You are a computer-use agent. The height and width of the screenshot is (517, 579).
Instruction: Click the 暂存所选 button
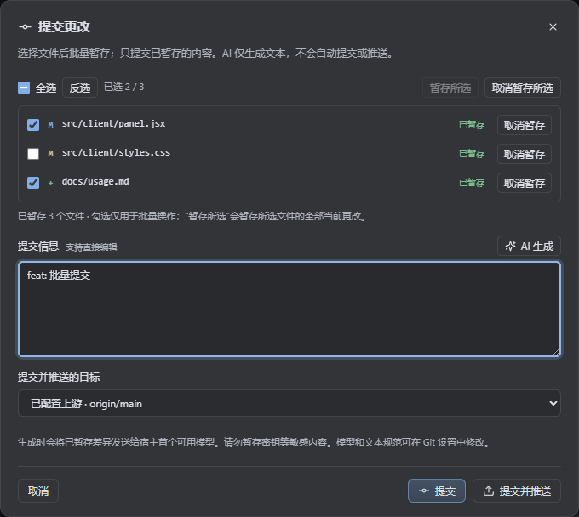450,88
